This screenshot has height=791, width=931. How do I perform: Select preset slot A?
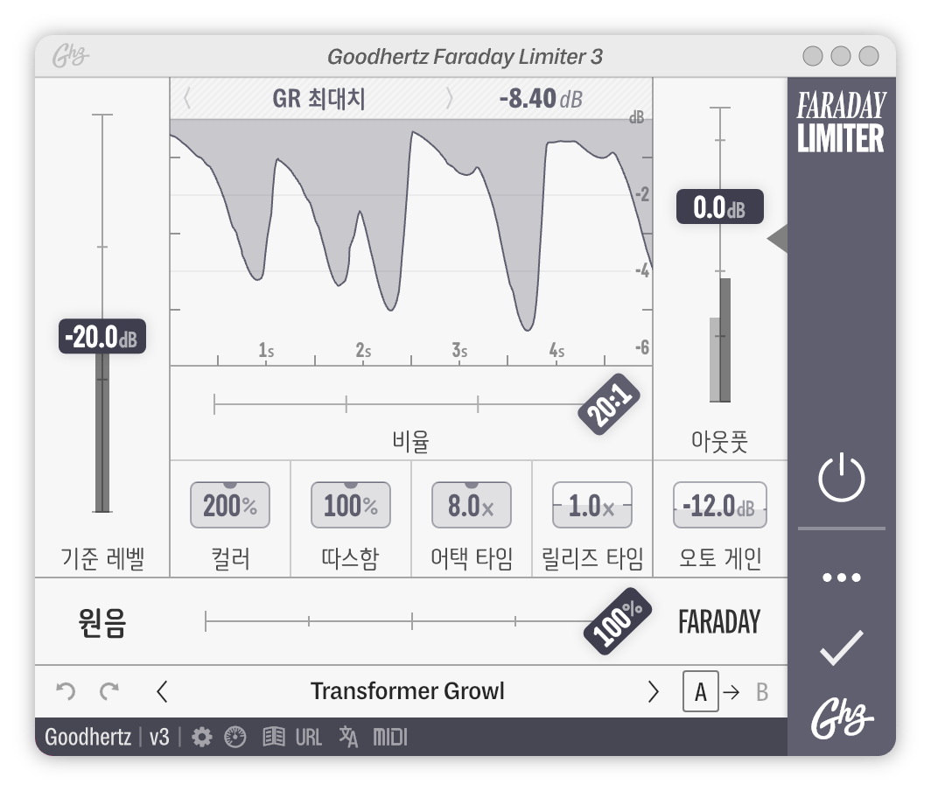point(701,692)
